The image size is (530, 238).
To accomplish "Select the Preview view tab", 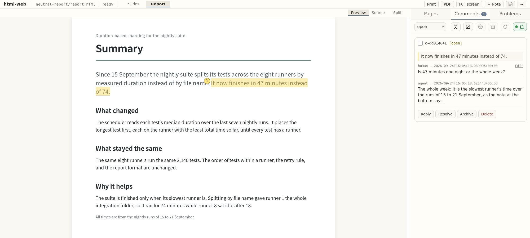I will pos(358,13).
